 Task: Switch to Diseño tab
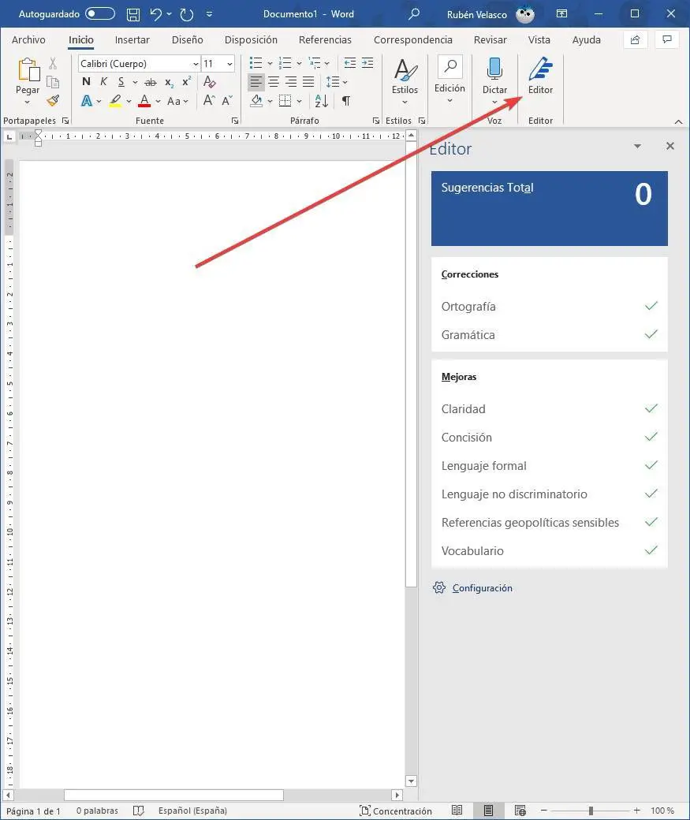[x=187, y=39]
